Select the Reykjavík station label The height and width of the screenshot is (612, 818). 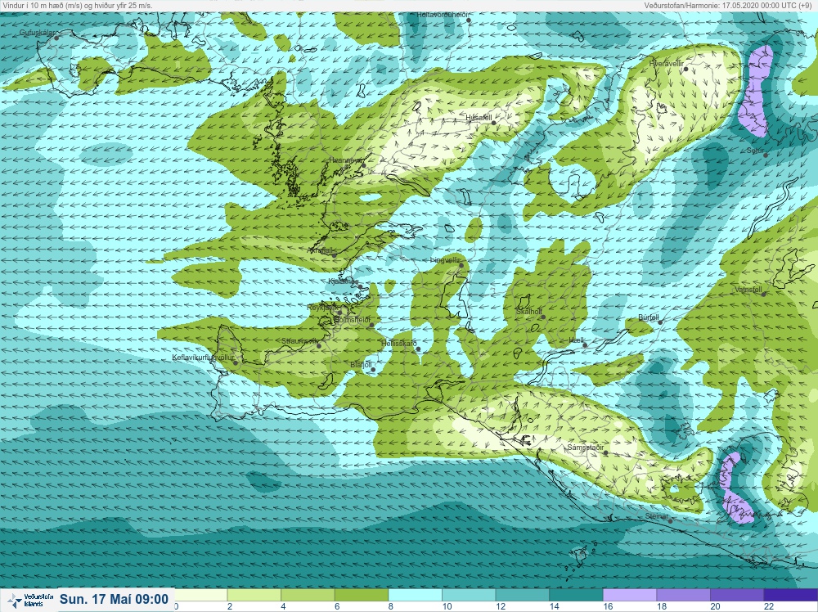(321, 308)
